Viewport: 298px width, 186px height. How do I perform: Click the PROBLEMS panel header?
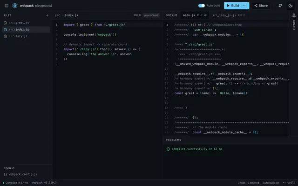point(173,140)
